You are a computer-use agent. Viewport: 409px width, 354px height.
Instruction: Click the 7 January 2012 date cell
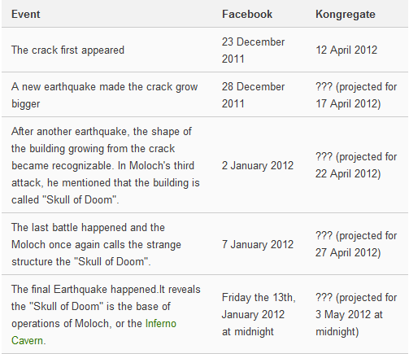[x=258, y=244]
